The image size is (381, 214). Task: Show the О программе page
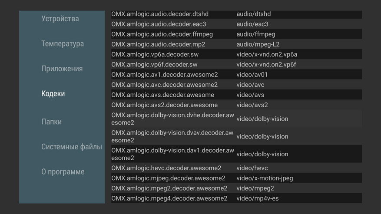coord(63,172)
